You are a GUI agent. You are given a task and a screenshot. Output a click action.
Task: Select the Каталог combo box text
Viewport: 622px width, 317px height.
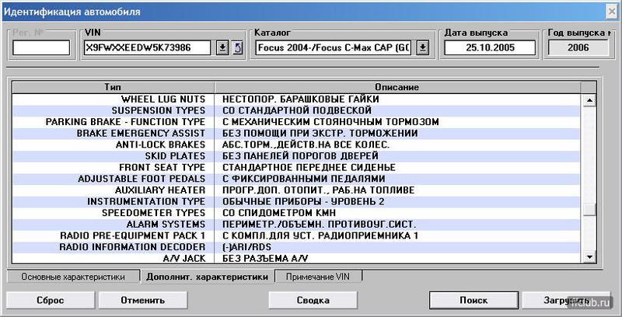click(x=335, y=48)
